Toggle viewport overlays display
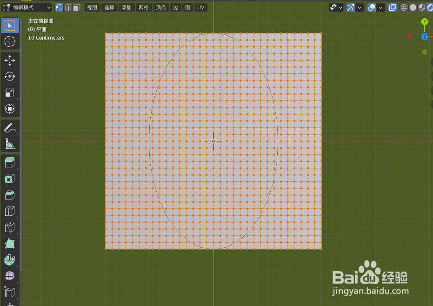The image size is (433, 306). 372,7
